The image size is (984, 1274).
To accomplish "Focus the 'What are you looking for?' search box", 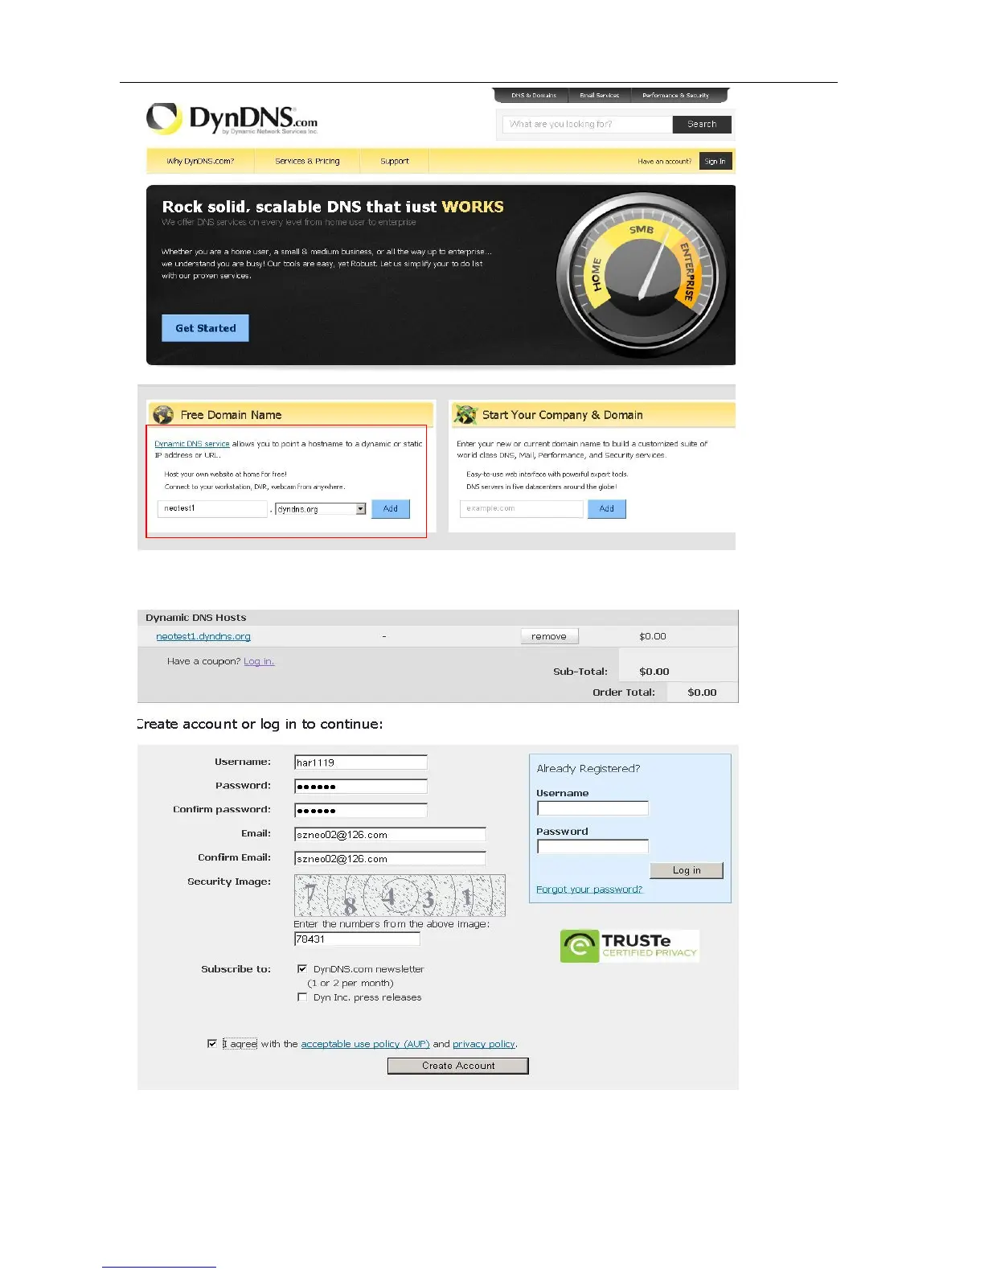I will click(x=588, y=125).
